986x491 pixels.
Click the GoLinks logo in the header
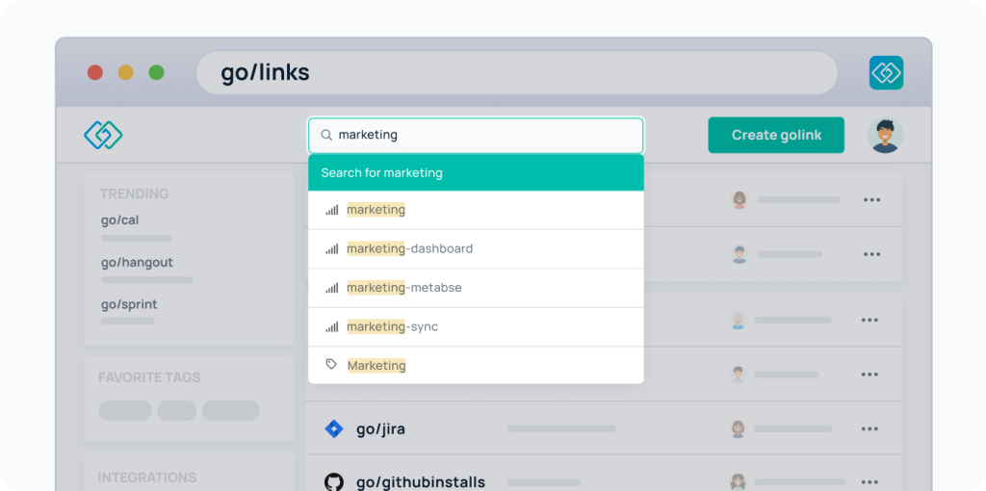103,135
